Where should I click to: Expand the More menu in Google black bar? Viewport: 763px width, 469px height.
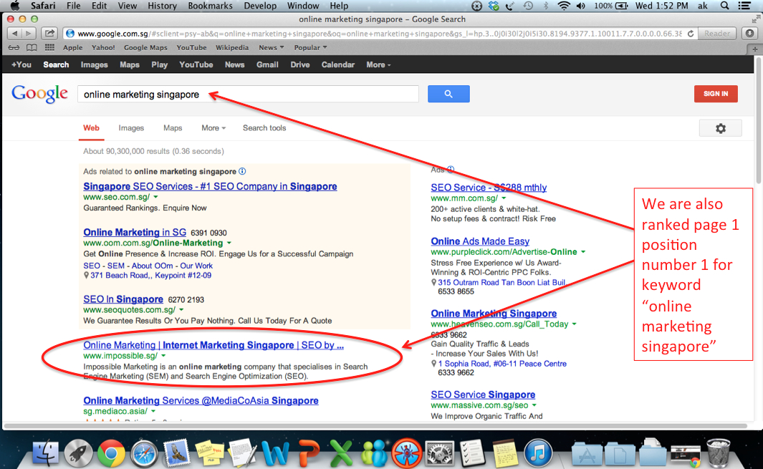click(378, 64)
